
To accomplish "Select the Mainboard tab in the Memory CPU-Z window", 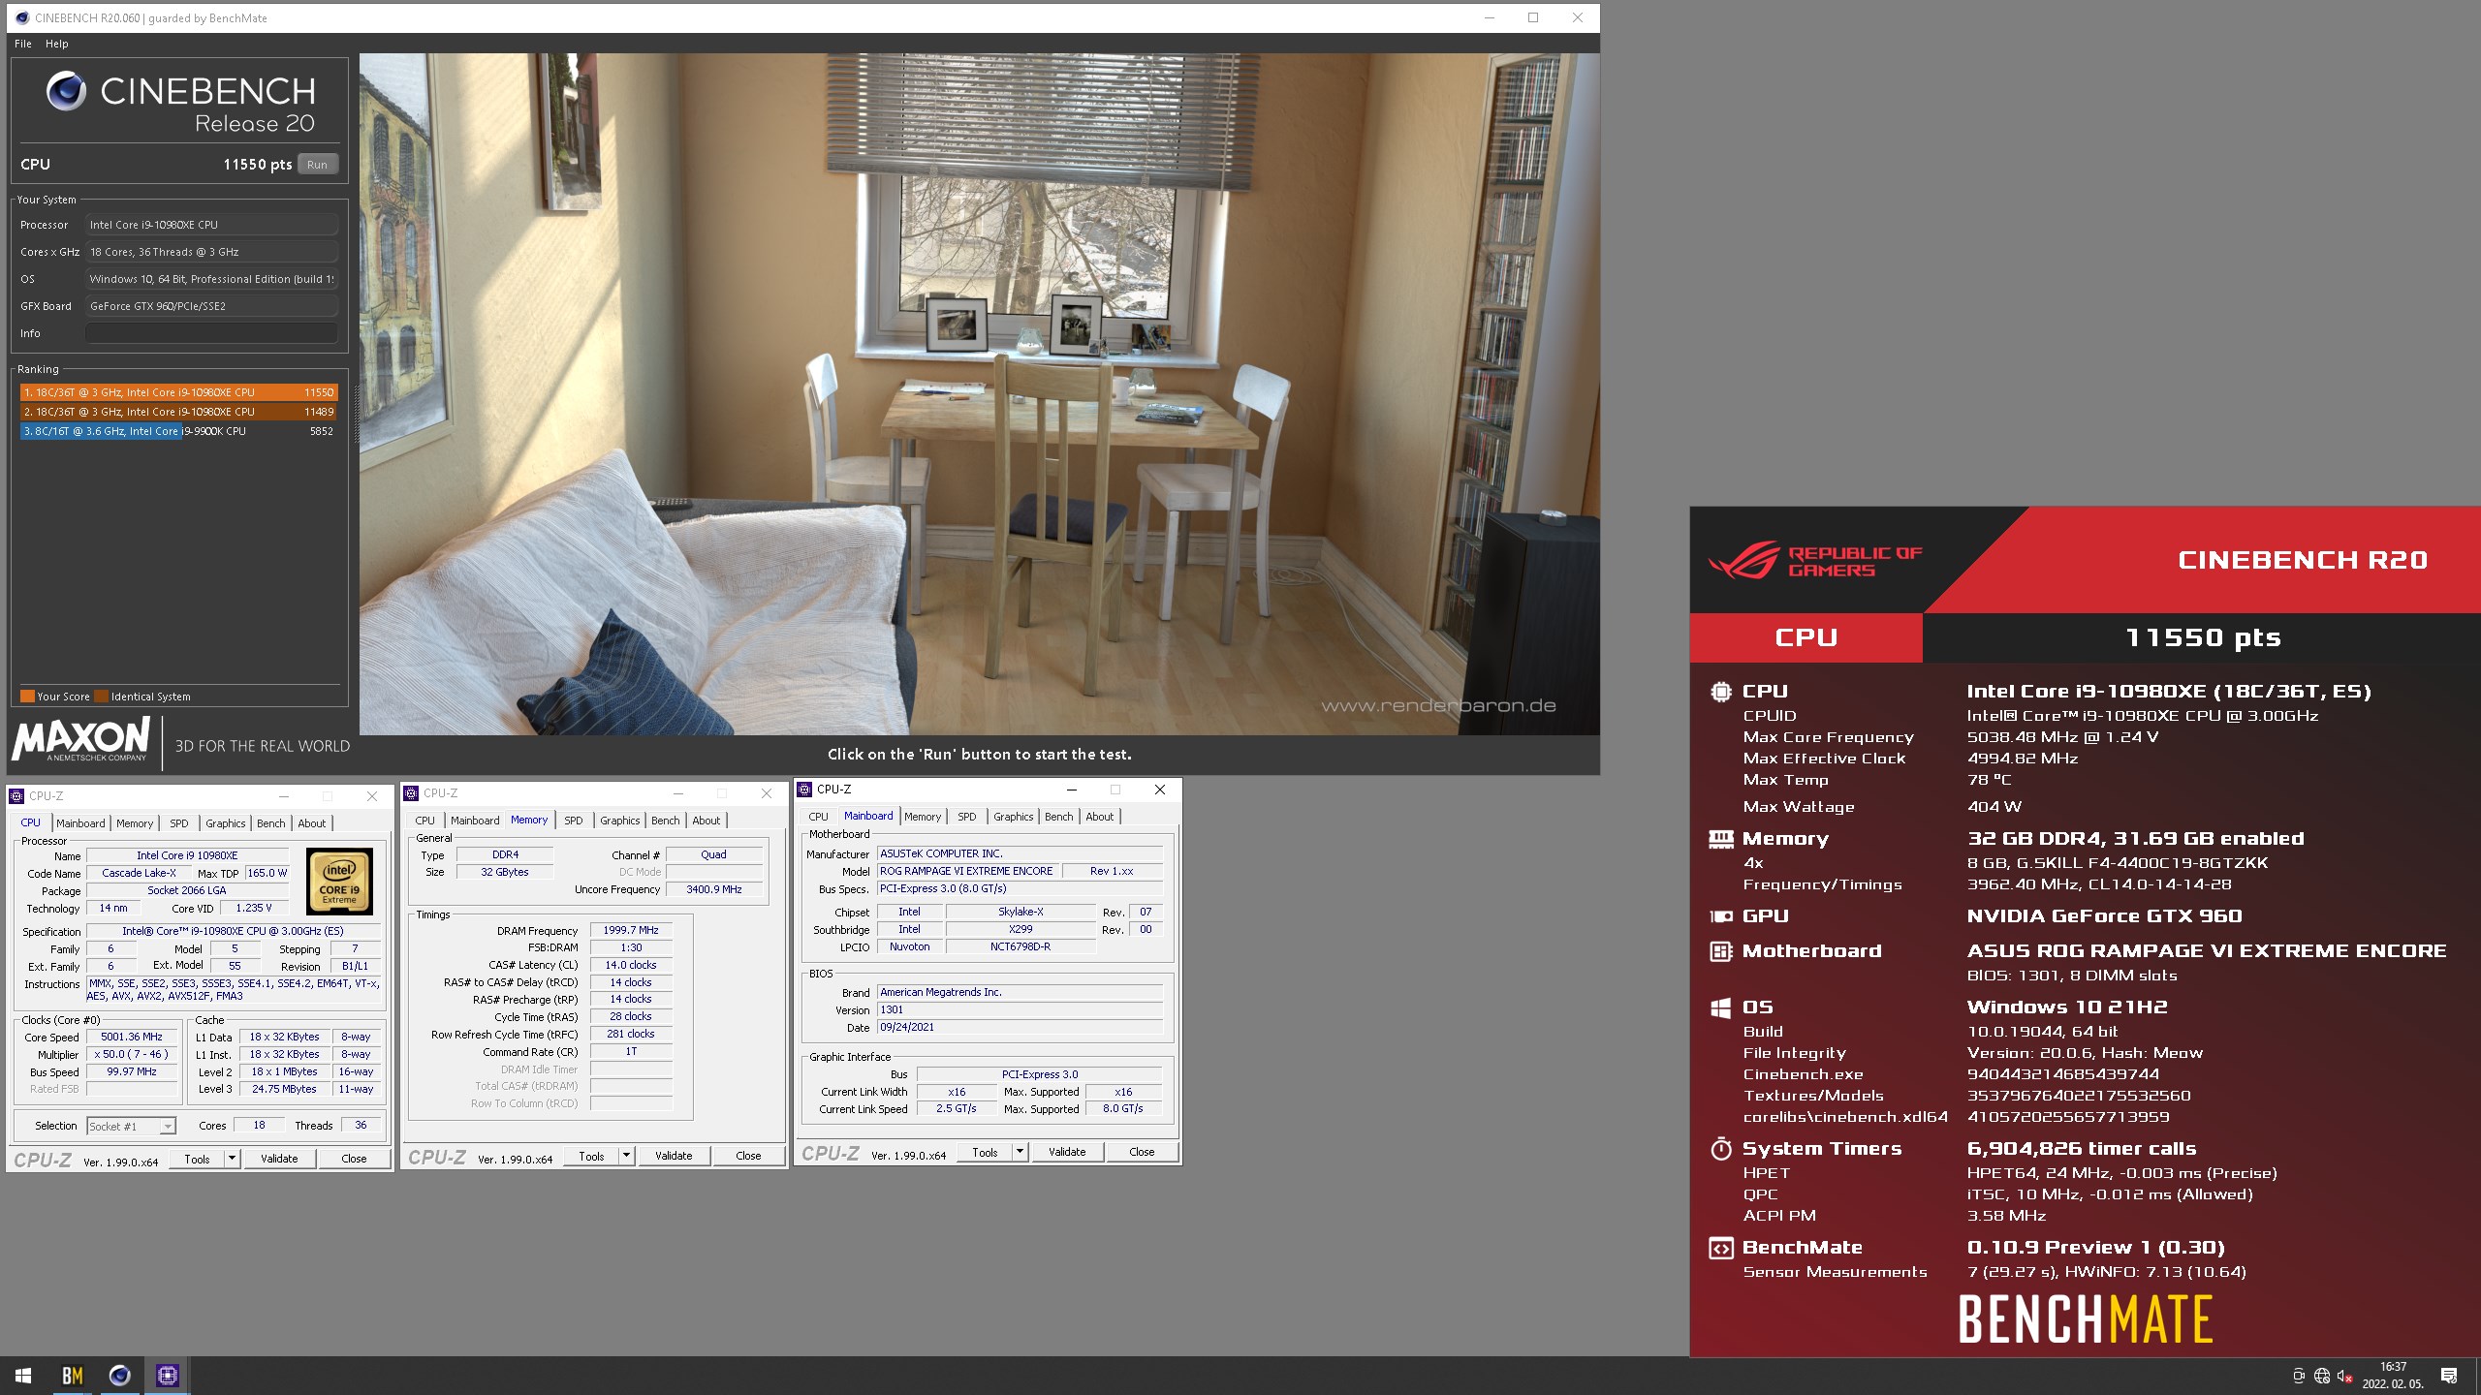I will tap(475, 821).
